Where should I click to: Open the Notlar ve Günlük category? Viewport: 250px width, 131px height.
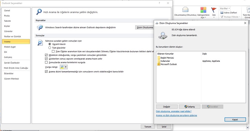click(x=16, y=36)
